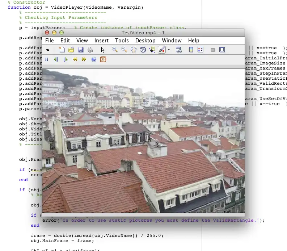Open the Window menu
The image size is (287, 251).
click(x=172, y=41)
